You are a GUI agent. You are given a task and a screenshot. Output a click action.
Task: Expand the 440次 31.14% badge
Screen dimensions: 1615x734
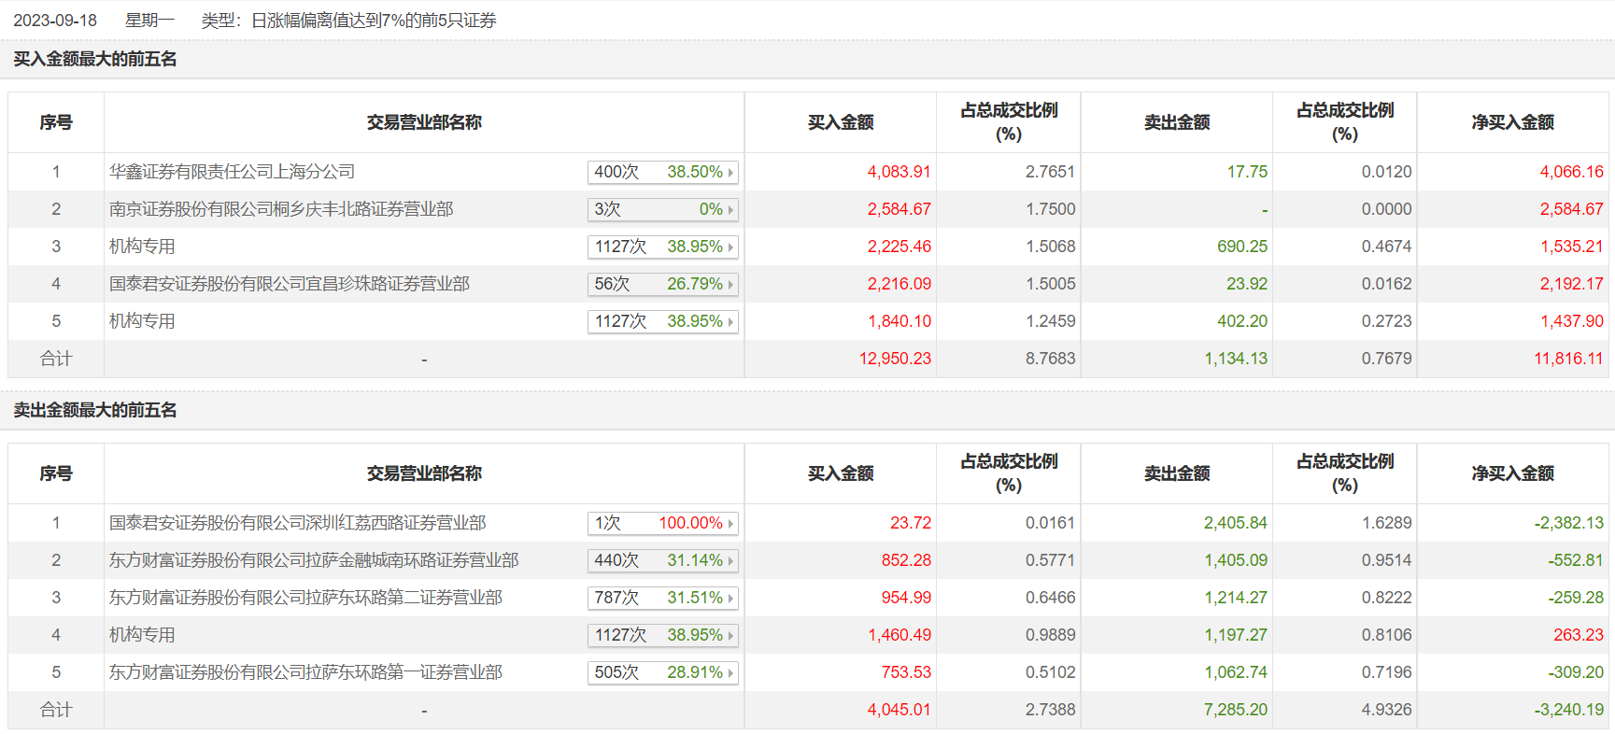(663, 560)
